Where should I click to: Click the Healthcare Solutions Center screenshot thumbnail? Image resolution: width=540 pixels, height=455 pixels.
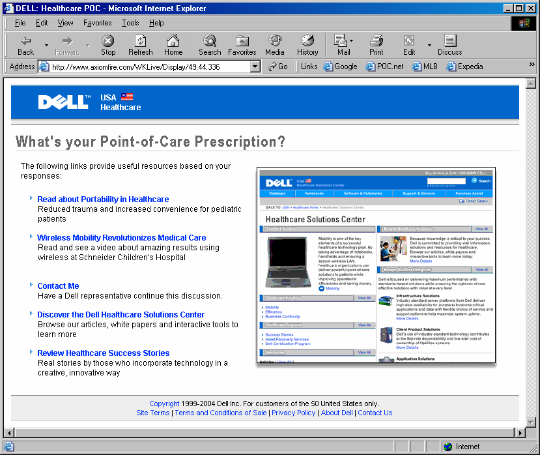pos(376,265)
